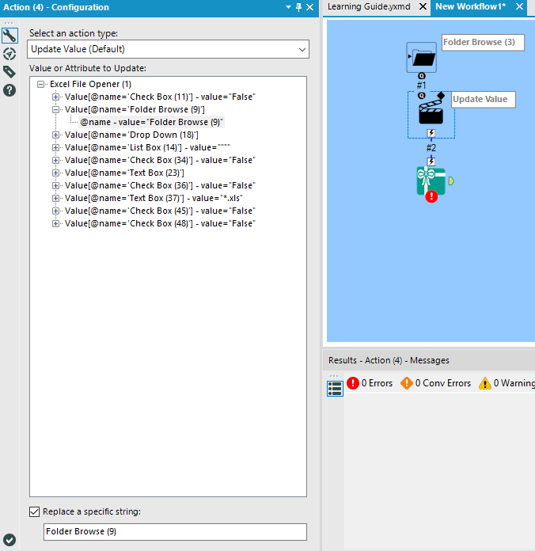Close the New Workflow1* tab
535x551 pixels.
[x=519, y=6]
